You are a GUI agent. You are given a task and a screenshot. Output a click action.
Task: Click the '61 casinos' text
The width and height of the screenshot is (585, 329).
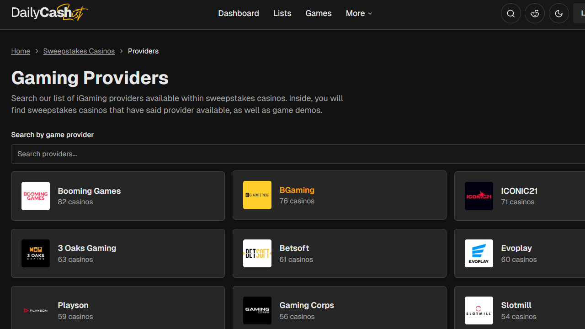[296, 260]
